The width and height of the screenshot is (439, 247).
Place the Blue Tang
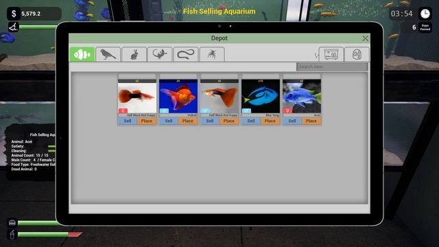tap(270, 121)
